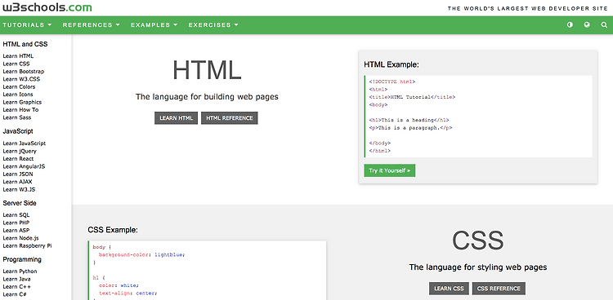Toggle the theme contrast icon
Viewport: 613px width, 300px height.
point(570,24)
